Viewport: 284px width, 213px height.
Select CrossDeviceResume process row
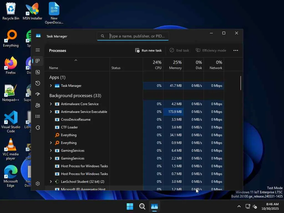point(134,119)
